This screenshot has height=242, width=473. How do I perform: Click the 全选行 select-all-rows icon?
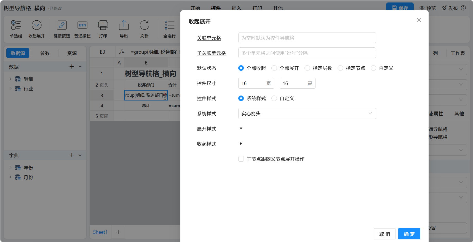click(169, 25)
